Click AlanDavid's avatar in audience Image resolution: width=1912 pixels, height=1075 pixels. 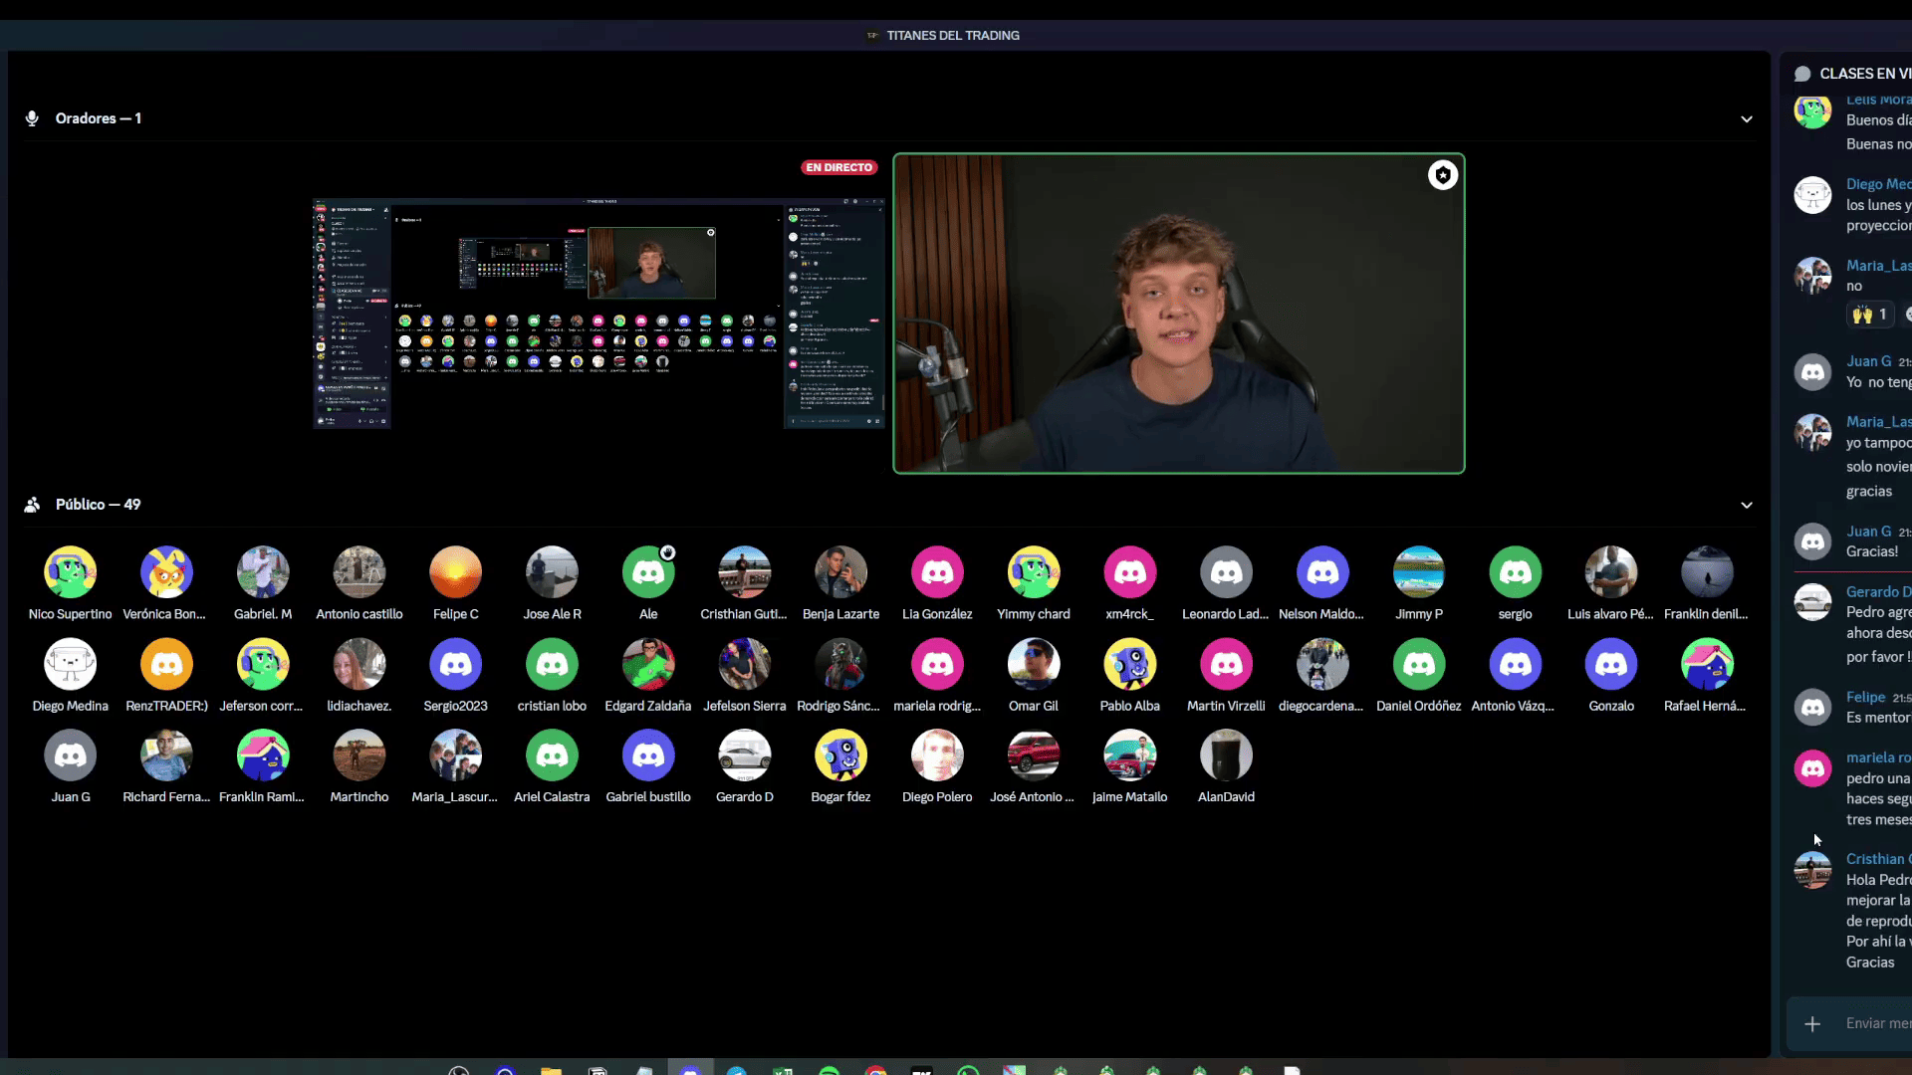coord(1226,755)
